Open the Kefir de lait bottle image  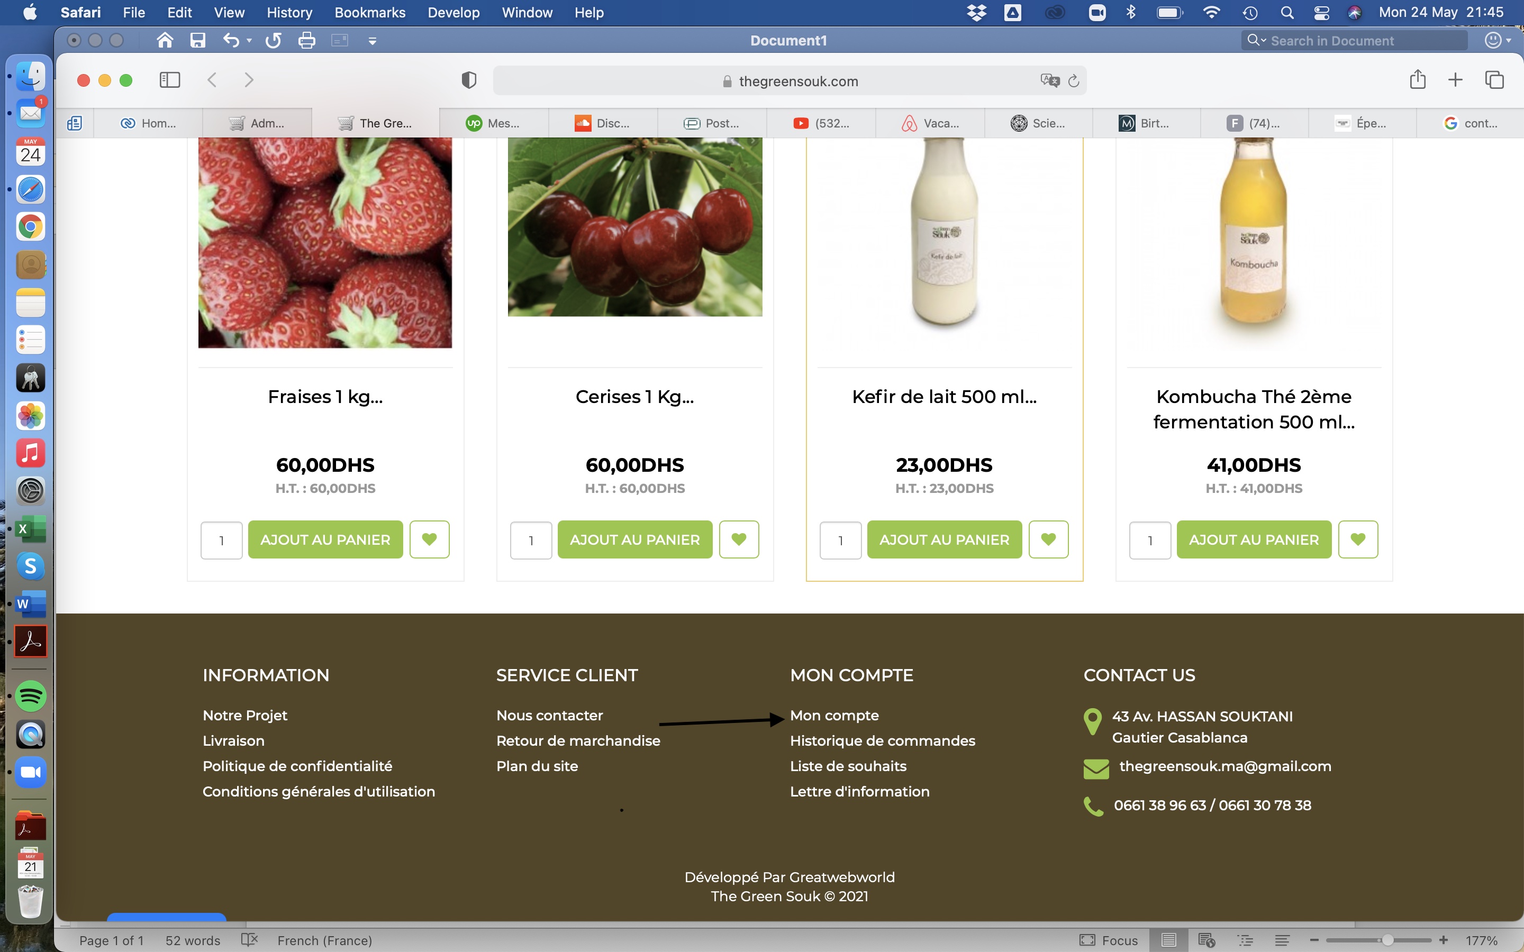click(x=945, y=233)
